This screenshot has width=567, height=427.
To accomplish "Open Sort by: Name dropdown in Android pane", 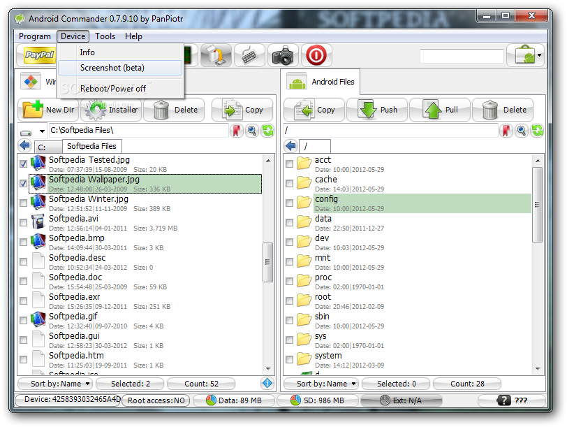I will coord(321,383).
